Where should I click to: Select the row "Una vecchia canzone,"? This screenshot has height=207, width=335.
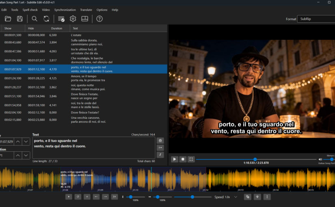[x=84, y=120]
